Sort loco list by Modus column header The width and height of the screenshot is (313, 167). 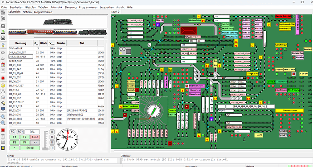click(x=61, y=43)
